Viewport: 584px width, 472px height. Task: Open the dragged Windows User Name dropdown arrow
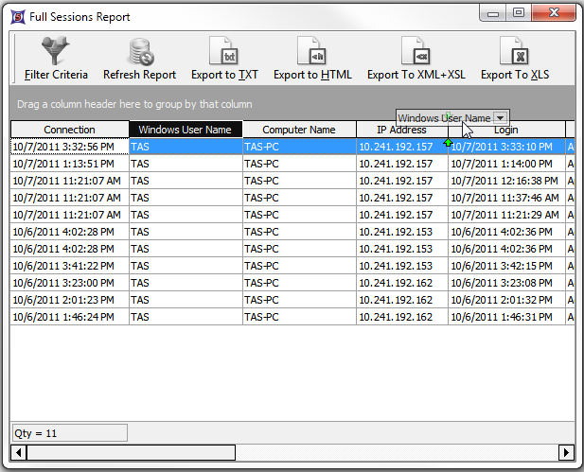click(500, 118)
